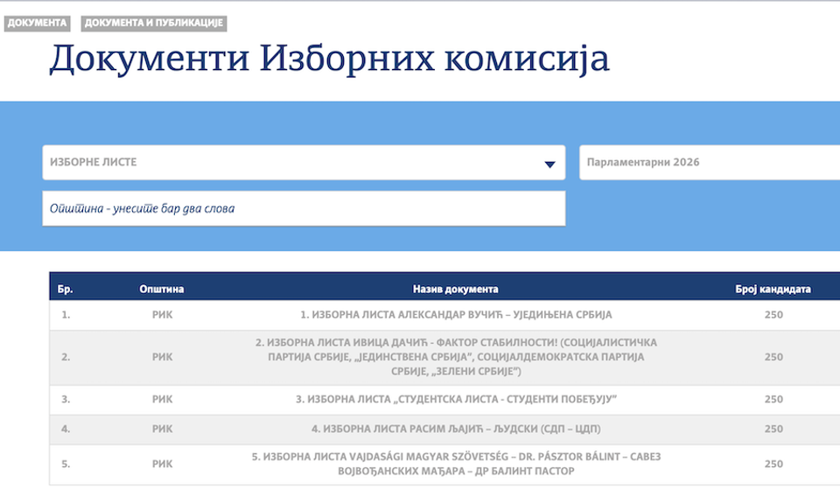Click row number 4. cell
840x490 pixels.
pyautogui.click(x=66, y=429)
